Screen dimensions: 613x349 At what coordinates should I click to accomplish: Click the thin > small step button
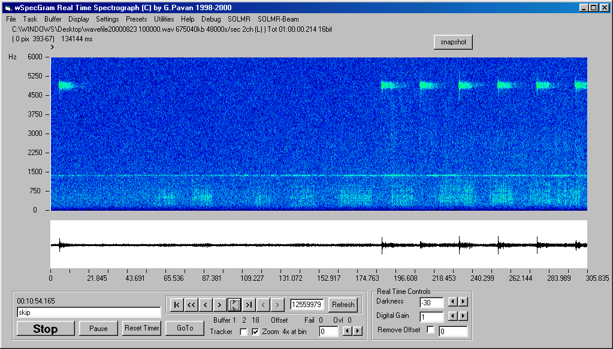(x=277, y=305)
